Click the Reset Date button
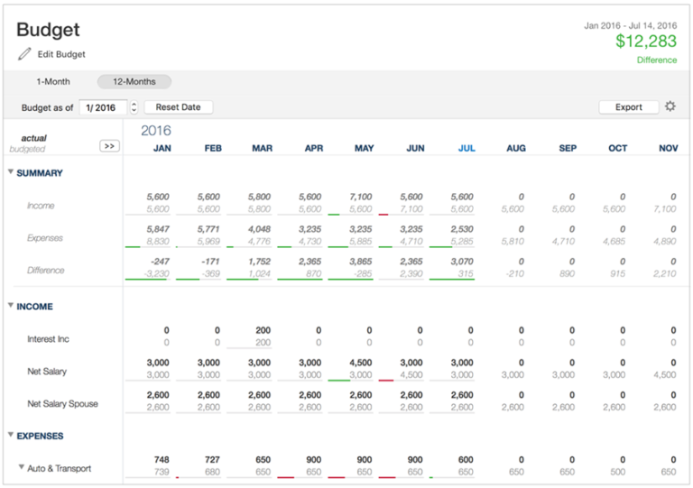This screenshot has width=693, height=488. tap(178, 107)
